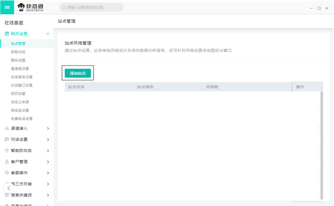
Task: Click the 客服操作 headset icon
Action: [x=7, y=173]
